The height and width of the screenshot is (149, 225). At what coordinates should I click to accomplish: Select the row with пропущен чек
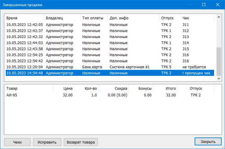pos(109,73)
